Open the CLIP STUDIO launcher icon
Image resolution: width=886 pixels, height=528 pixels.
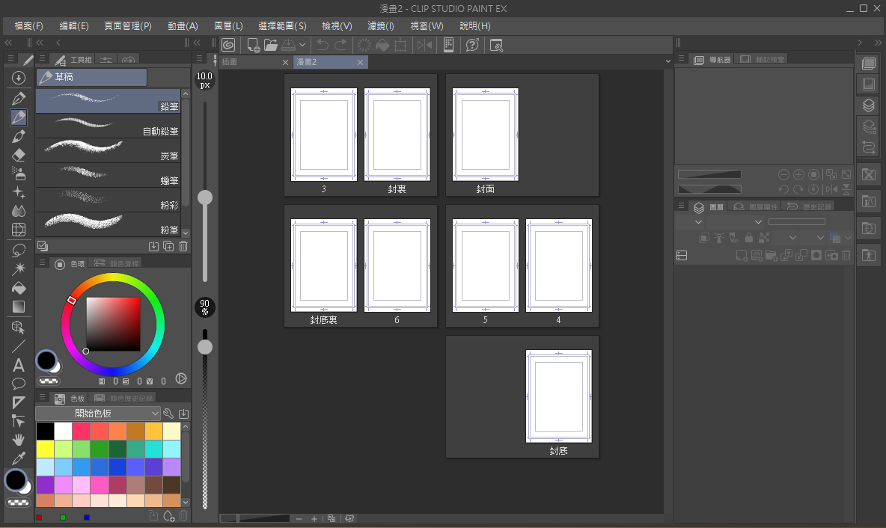pos(228,45)
